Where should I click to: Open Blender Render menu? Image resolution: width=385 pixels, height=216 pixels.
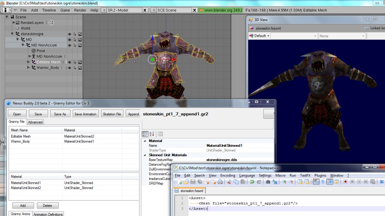80,10
